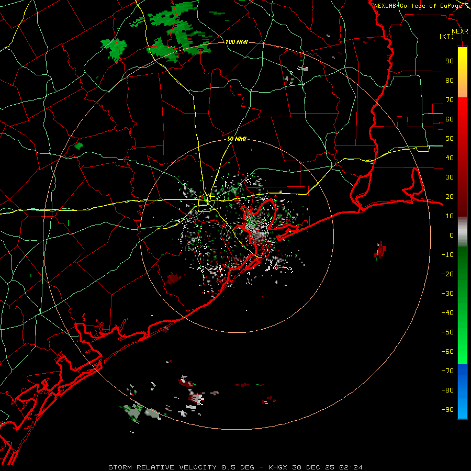The image size is (471, 471).
Task: Click the NEXR label above the scale
Action: point(459,31)
